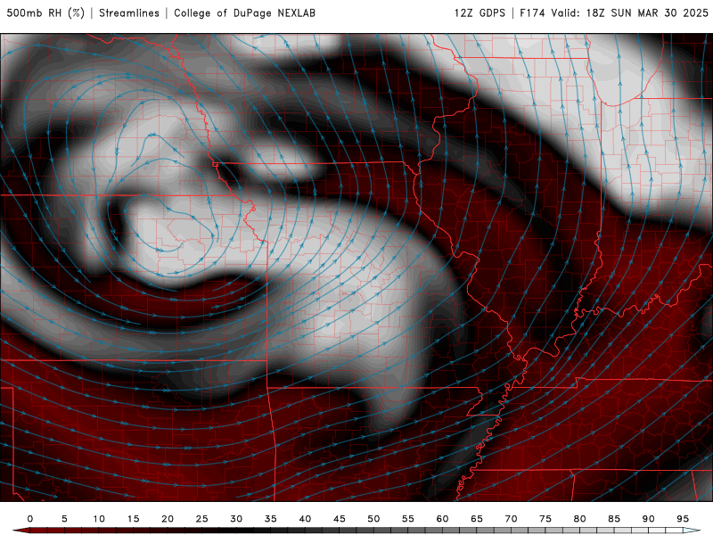
Task: Click the '90' value on the color scale
Action: pyautogui.click(x=649, y=519)
